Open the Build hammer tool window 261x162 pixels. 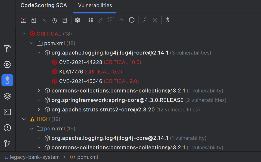pos(7,49)
